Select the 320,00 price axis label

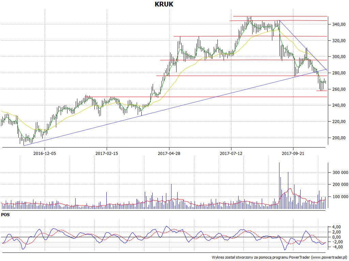(339, 41)
